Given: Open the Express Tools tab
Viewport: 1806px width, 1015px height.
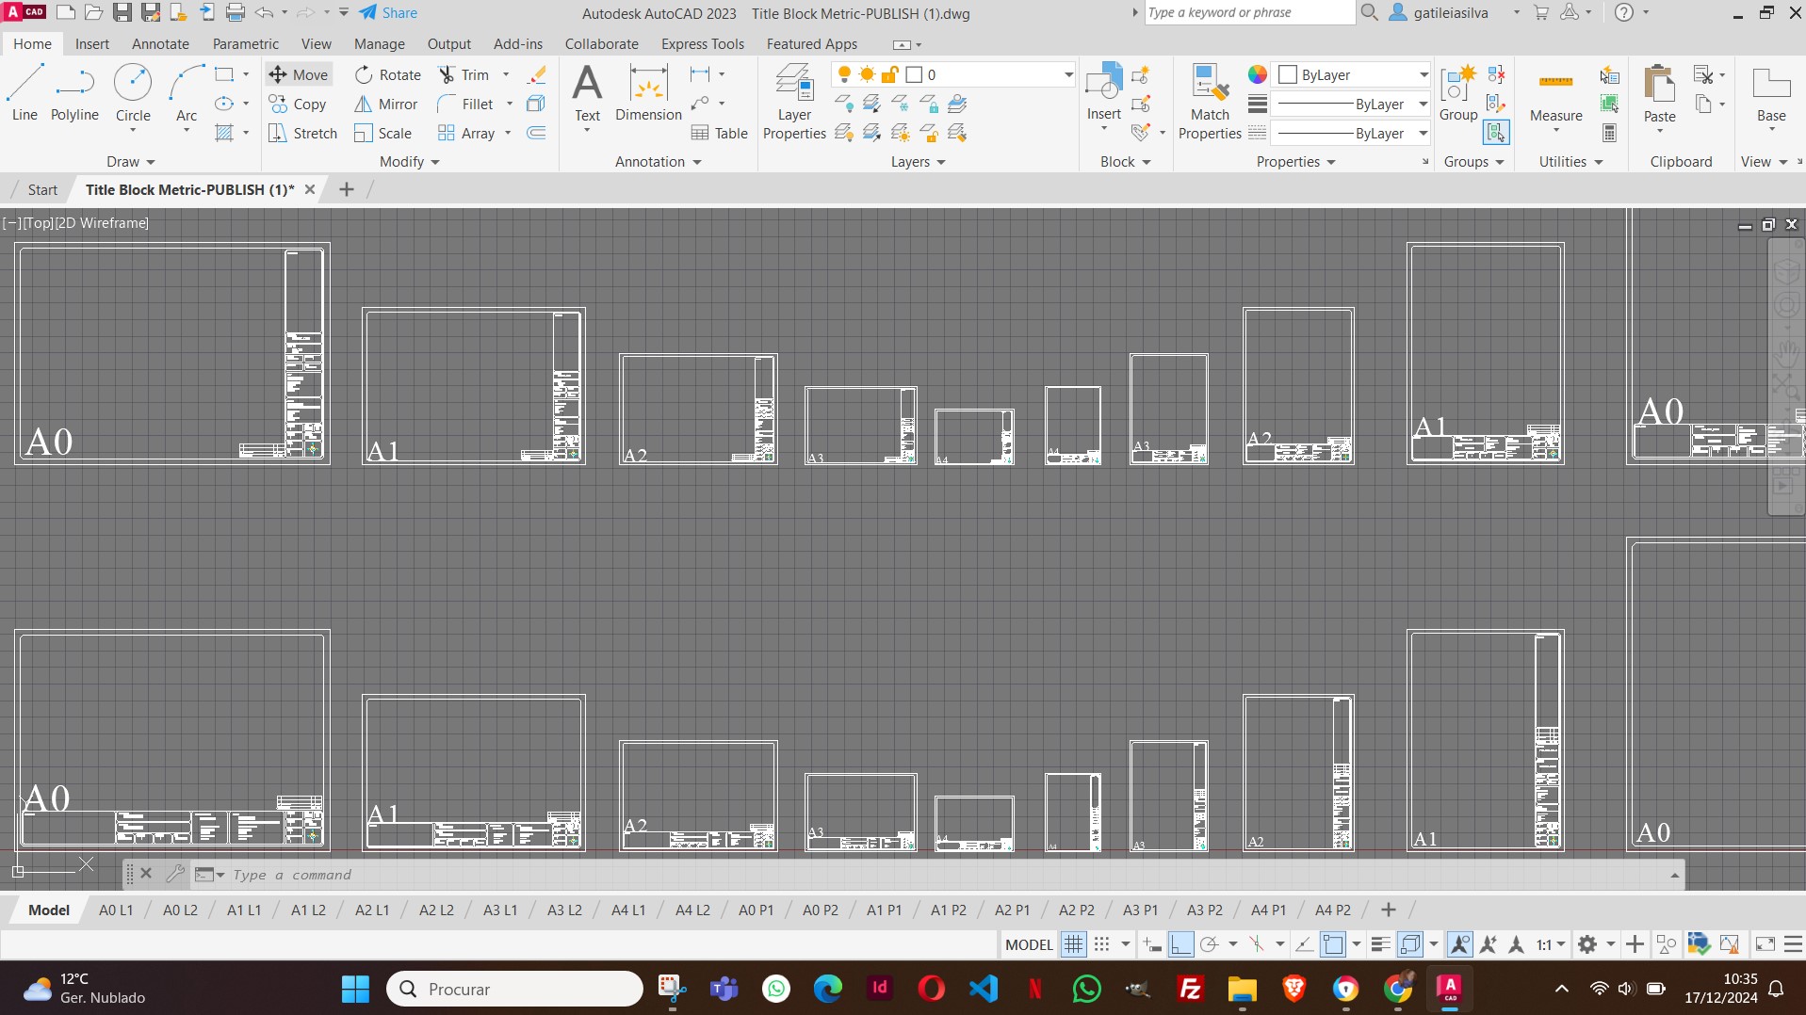Looking at the screenshot, I should tap(703, 43).
